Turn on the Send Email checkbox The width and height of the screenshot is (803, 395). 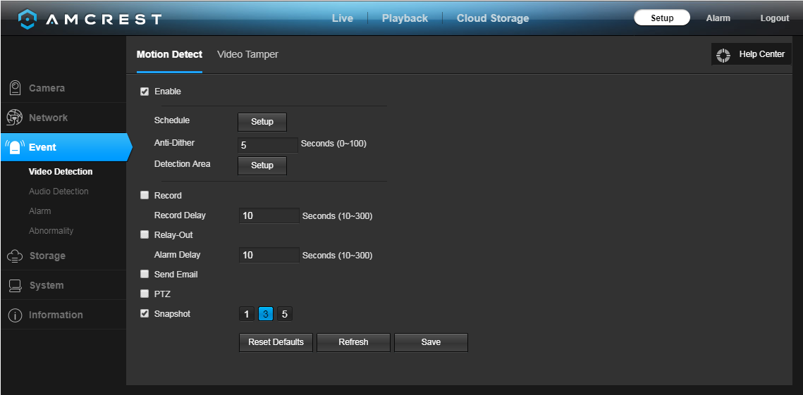(145, 275)
